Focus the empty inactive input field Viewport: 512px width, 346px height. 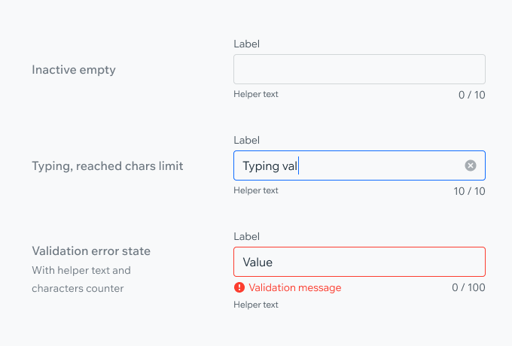point(359,69)
